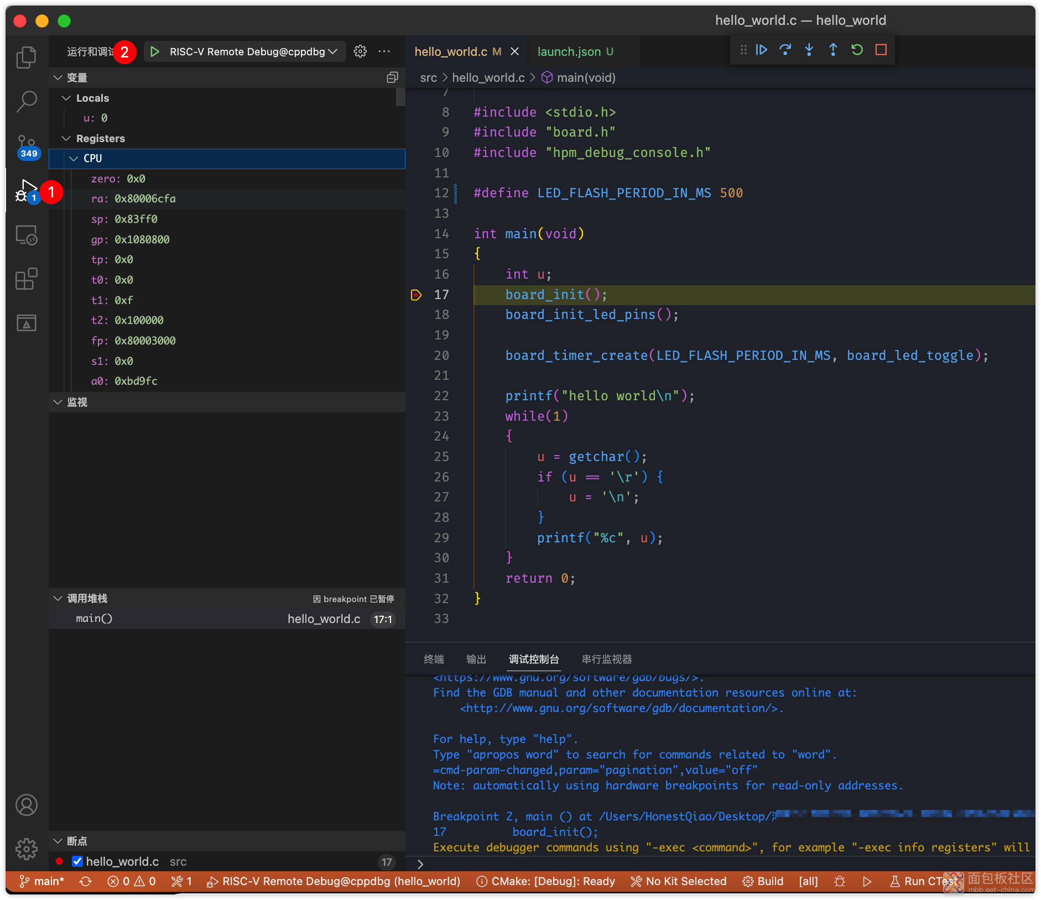Open the 串行监视器 serial monitor tab

[607, 659]
